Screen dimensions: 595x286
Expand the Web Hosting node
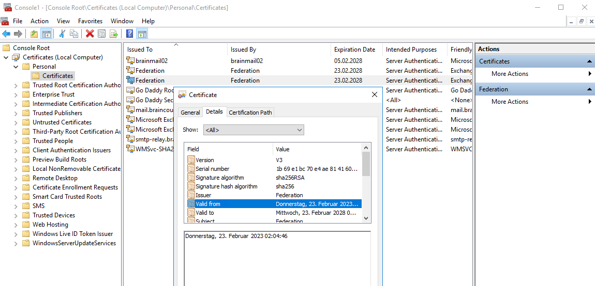(x=16, y=225)
